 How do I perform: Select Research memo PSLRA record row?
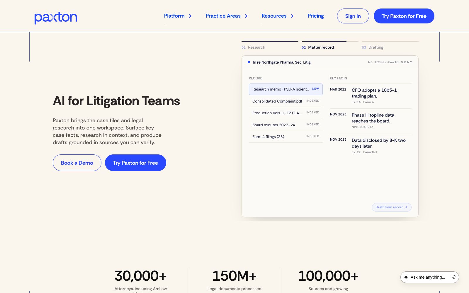click(x=286, y=89)
